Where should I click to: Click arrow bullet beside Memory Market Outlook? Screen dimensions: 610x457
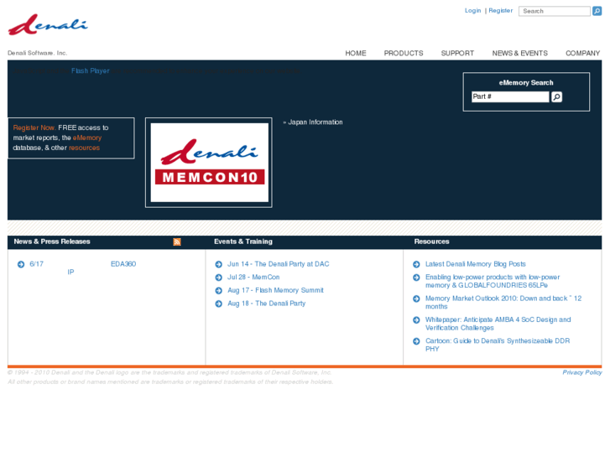(x=416, y=299)
